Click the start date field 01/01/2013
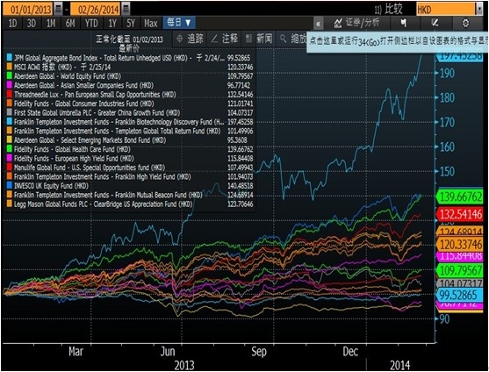489x372 pixels. 28,9
